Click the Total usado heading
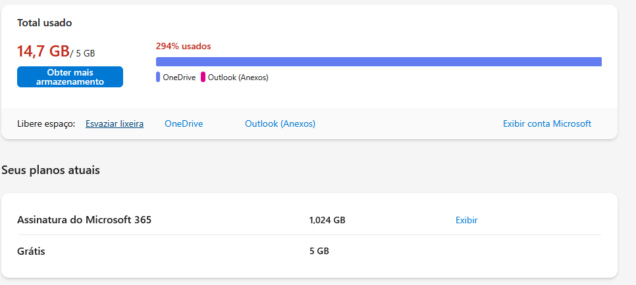This screenshot has height=285, width=636. click(x=45, y=23)
